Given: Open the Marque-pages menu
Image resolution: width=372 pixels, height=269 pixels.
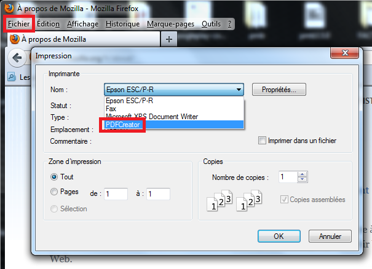Looking at the screenshot, I should 170,24.
